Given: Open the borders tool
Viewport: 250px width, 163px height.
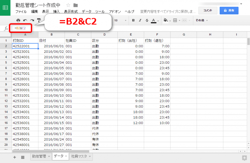Looking at the screenshot, I should point(175,20).
